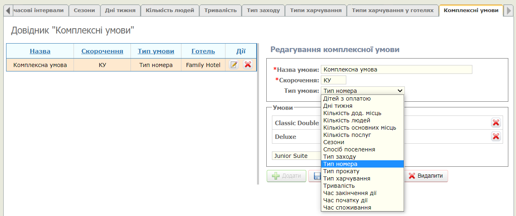
Task: Choose Сезони from the dropdown list
Action: click(x=334, y=142)
